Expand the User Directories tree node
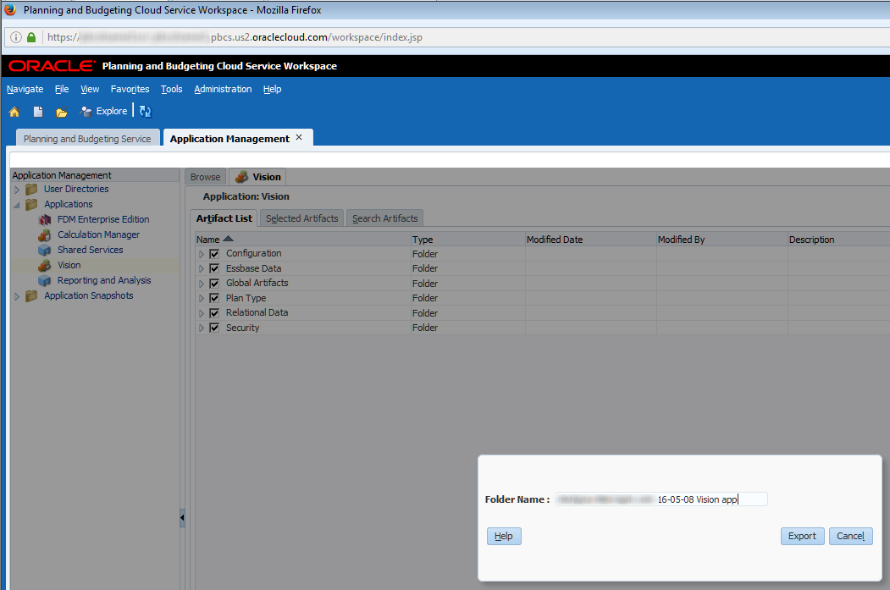Screen dimensions: 890x590 tap(17, 190)
